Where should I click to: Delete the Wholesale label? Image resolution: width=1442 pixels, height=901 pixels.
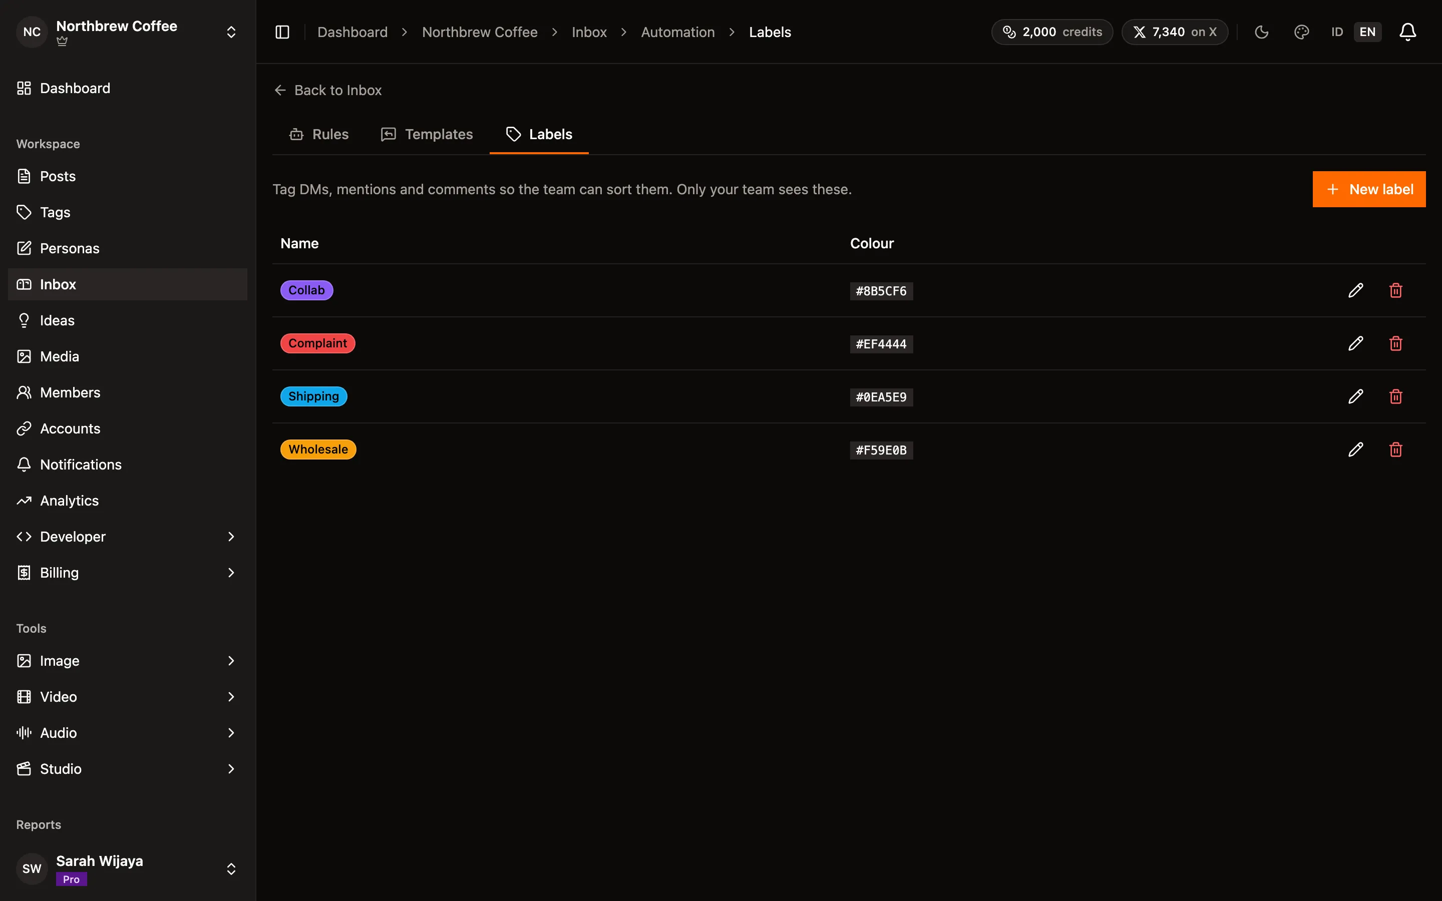(1395, 449)
